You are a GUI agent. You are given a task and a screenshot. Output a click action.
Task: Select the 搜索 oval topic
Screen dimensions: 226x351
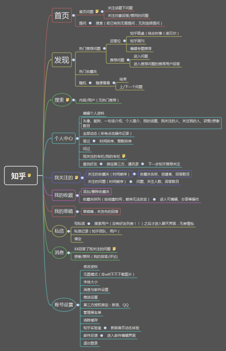(62, 100)
